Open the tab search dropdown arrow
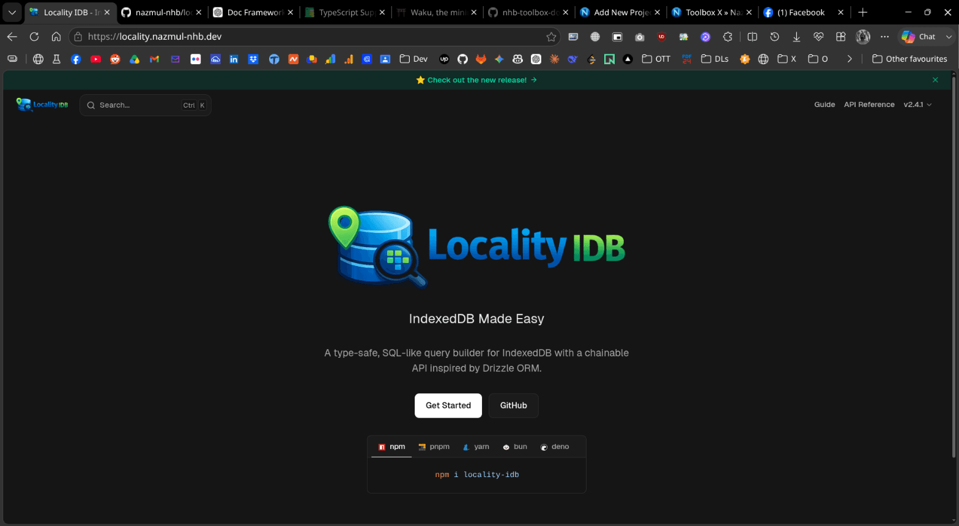The width and height of the screenshot is (959, 526). pyautogui.click(x=12, y=12)
